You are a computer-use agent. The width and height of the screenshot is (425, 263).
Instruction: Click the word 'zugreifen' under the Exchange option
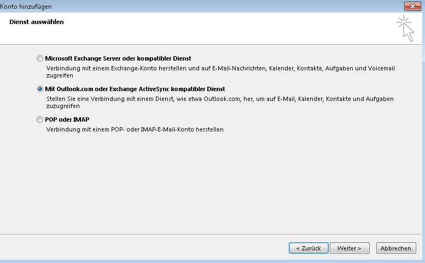[x=60, y=75]
